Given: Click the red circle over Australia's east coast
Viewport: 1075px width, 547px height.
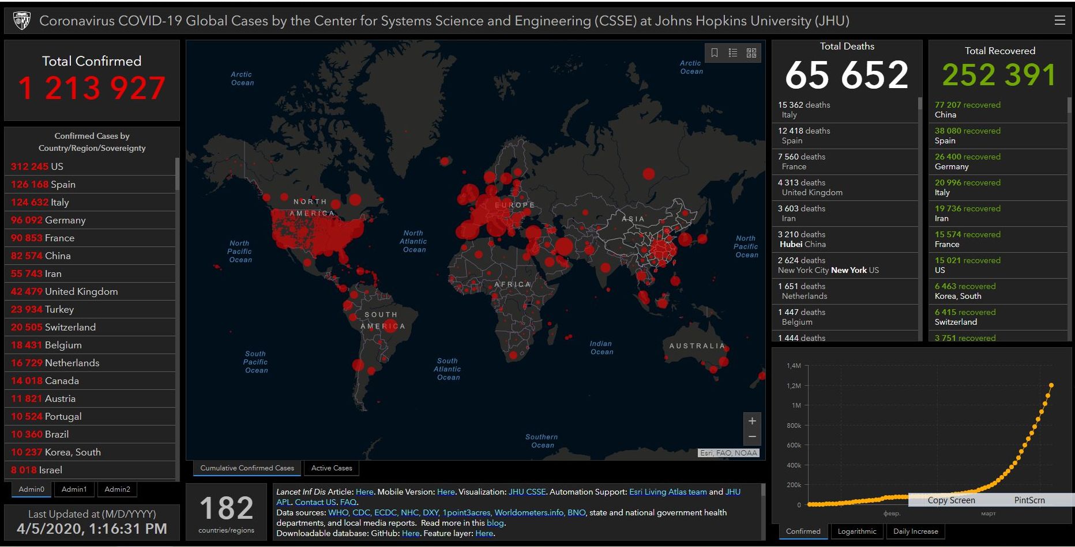Looking at the screenshot, I should (724, 362).
